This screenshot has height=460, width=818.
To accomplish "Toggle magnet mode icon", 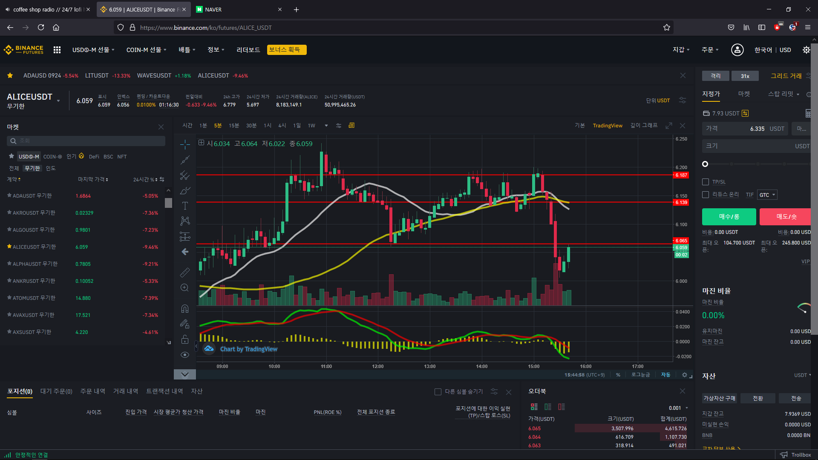I will [x=185, y=308].
